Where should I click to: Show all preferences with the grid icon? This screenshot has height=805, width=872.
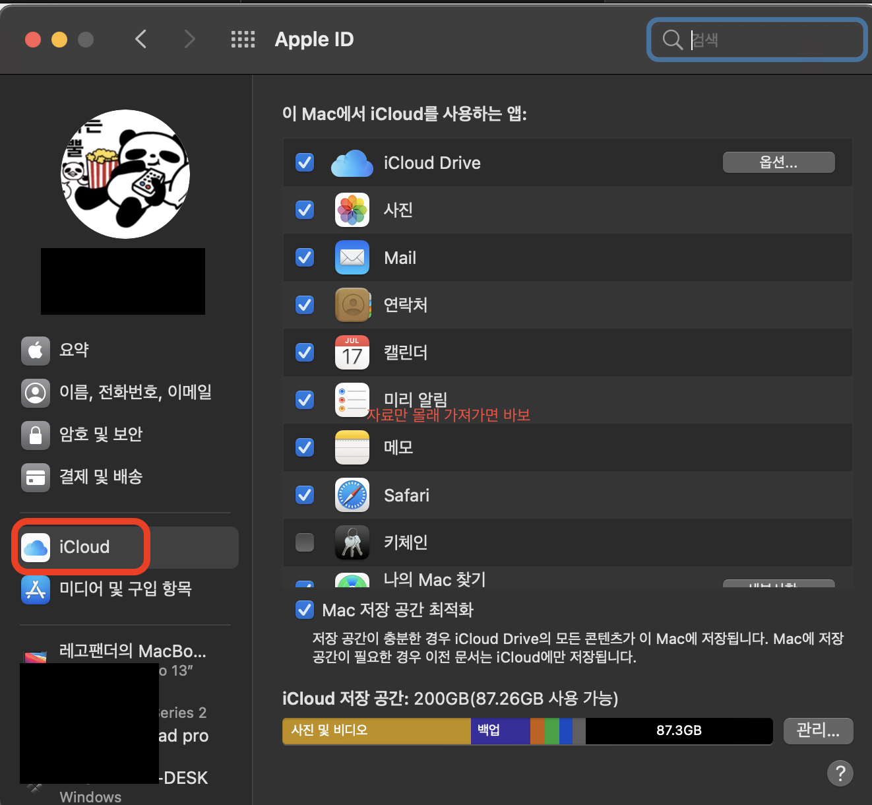[x=243, y=40]
